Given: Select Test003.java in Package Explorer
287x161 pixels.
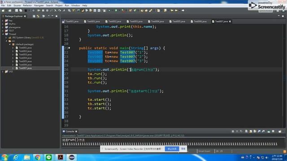Looking at the screenshot, I should [x=25, y=55].
